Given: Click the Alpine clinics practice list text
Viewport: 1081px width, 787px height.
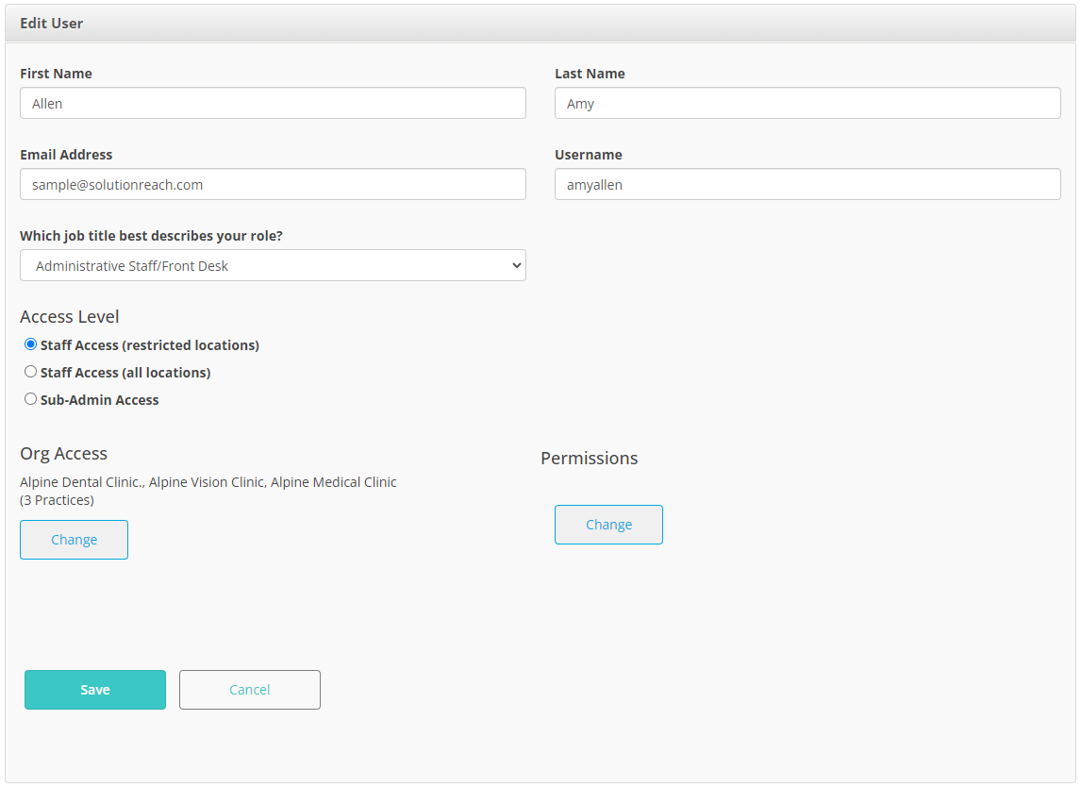Looking at the screenshot, I should click(x=208, y=491).
